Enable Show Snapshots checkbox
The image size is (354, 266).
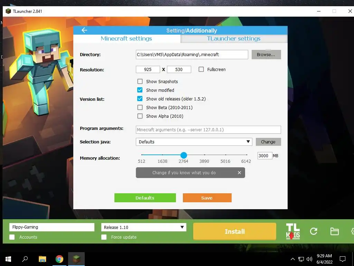(x=140, y=81)
